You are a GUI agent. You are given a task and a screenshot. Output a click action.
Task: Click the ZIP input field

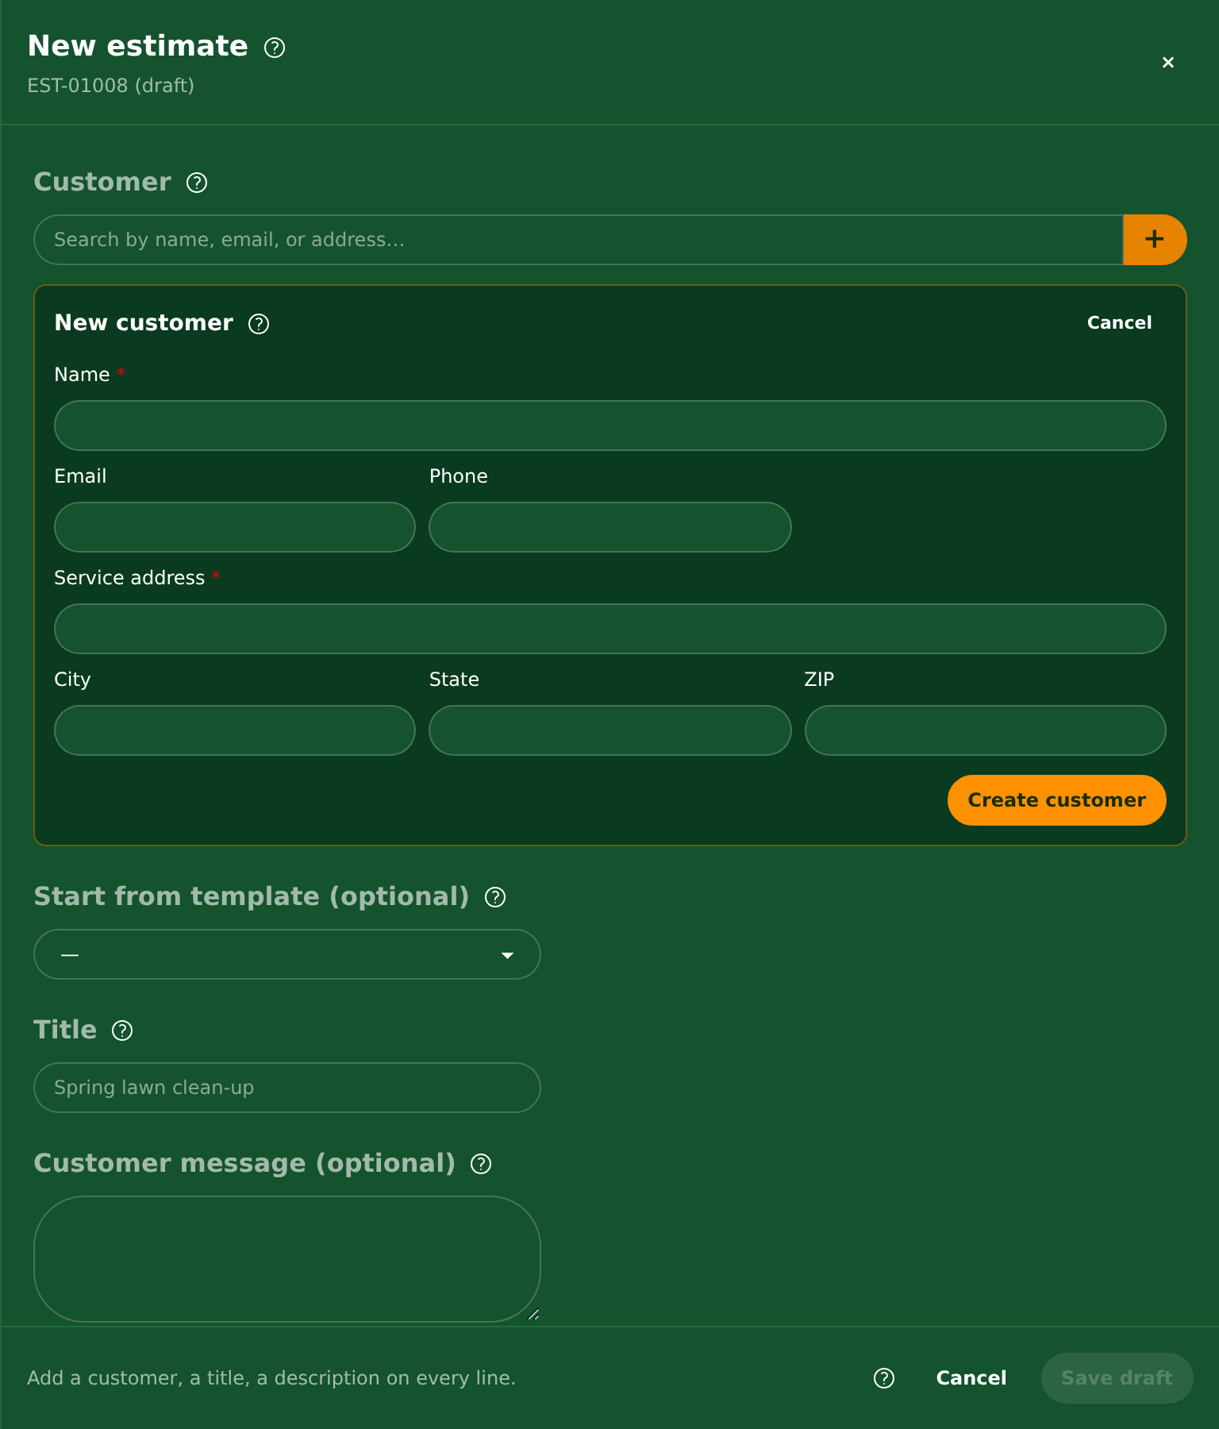point(985,730)
